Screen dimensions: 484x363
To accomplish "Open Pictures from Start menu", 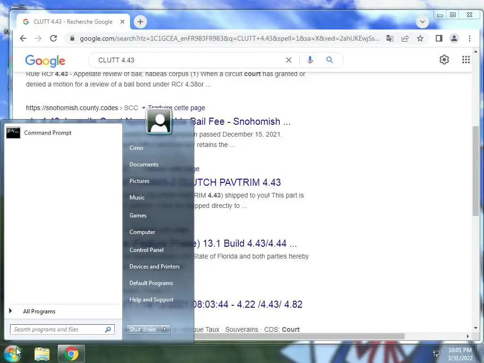I will tap(139, 181).
